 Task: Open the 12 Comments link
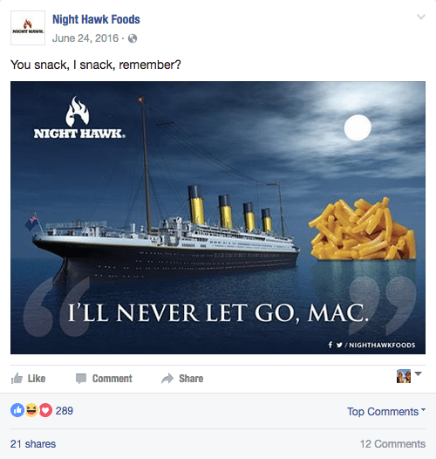click(392, 444)
